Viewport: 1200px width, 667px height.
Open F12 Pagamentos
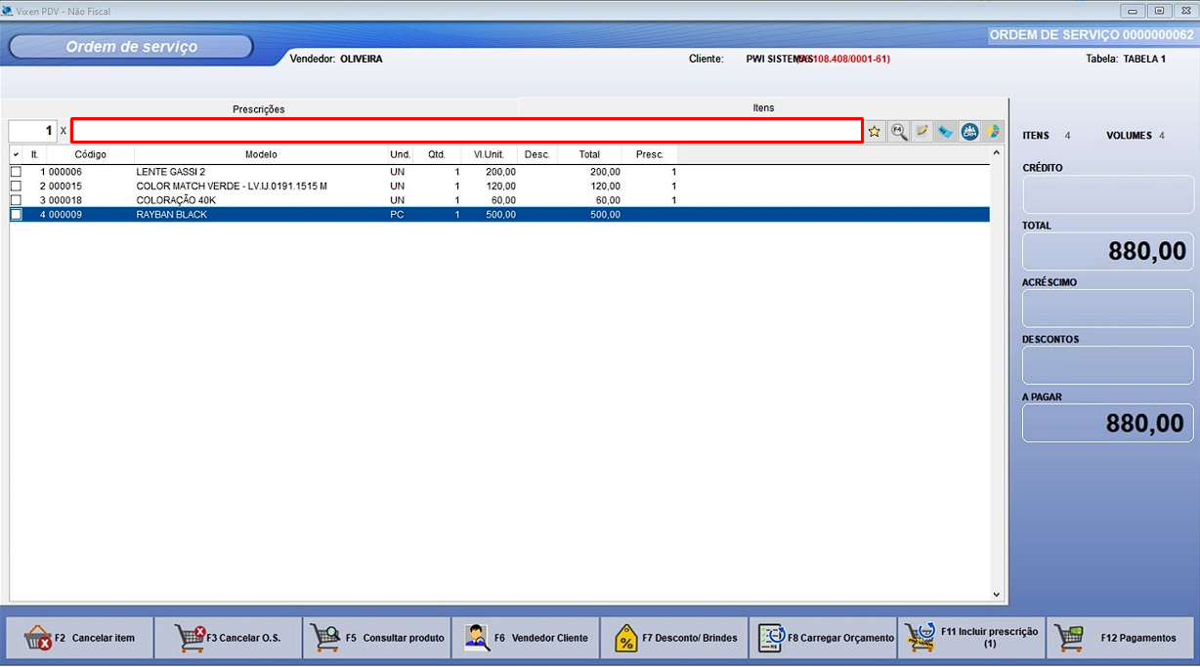click(x=1120, y=638)
